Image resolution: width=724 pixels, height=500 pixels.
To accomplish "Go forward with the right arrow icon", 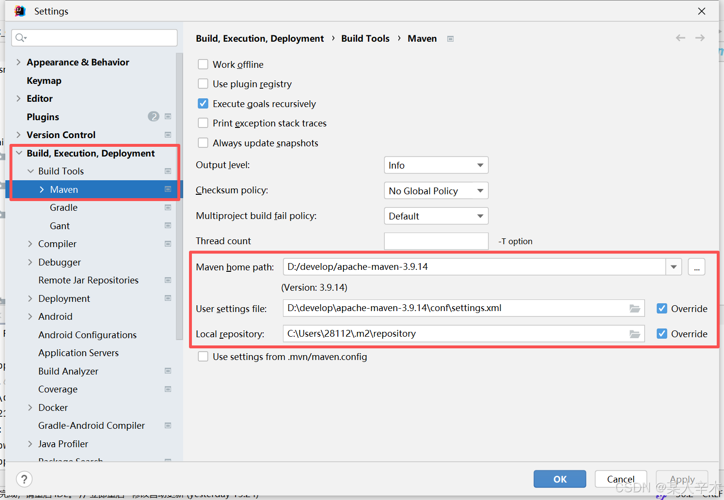I will (x=700, y=38).
